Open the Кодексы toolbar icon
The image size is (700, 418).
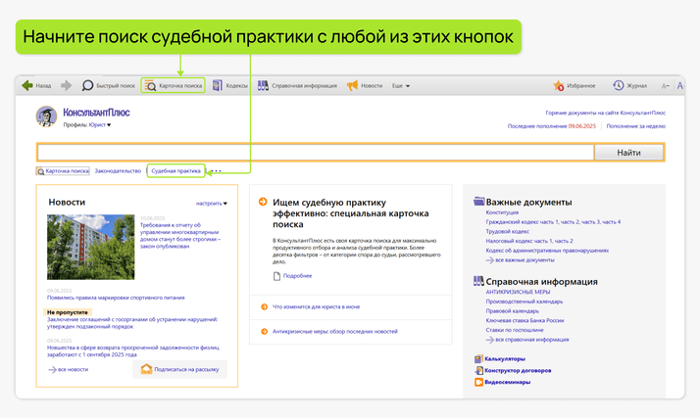tap(218, 85)
